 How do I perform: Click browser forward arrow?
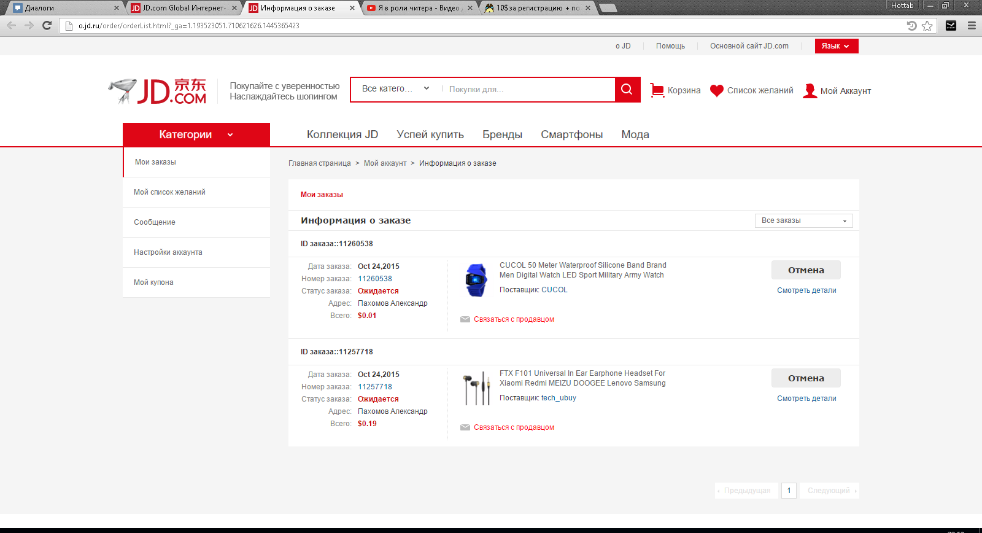(29, 25)
